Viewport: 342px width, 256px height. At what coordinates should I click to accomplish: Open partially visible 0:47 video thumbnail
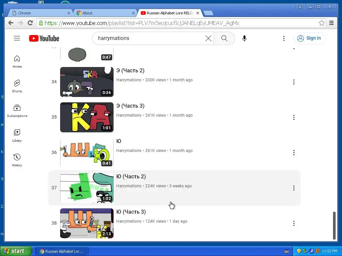click(x=87, y=54)
